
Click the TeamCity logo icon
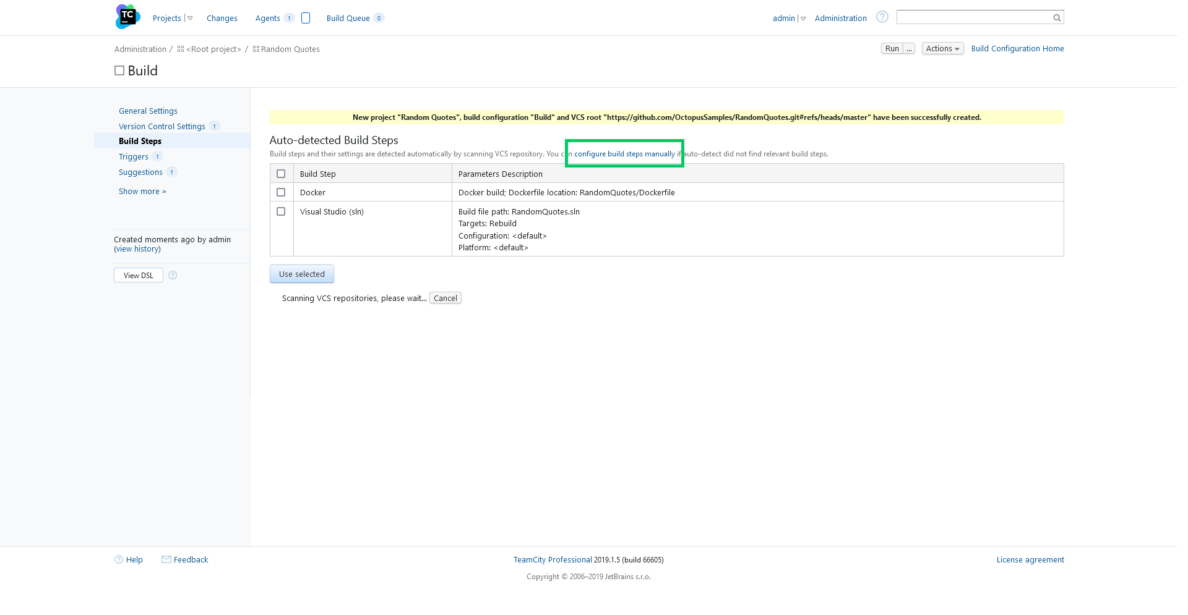[x=127, y=17]
